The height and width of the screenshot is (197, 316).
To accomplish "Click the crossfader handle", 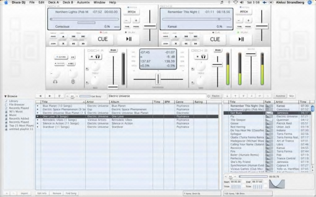I will point(158,79).
